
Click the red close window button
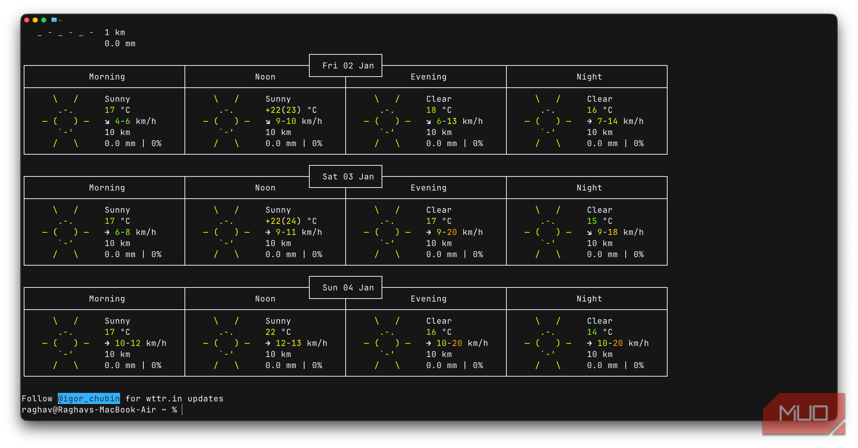pyautogui.click(x=27, y=20)
